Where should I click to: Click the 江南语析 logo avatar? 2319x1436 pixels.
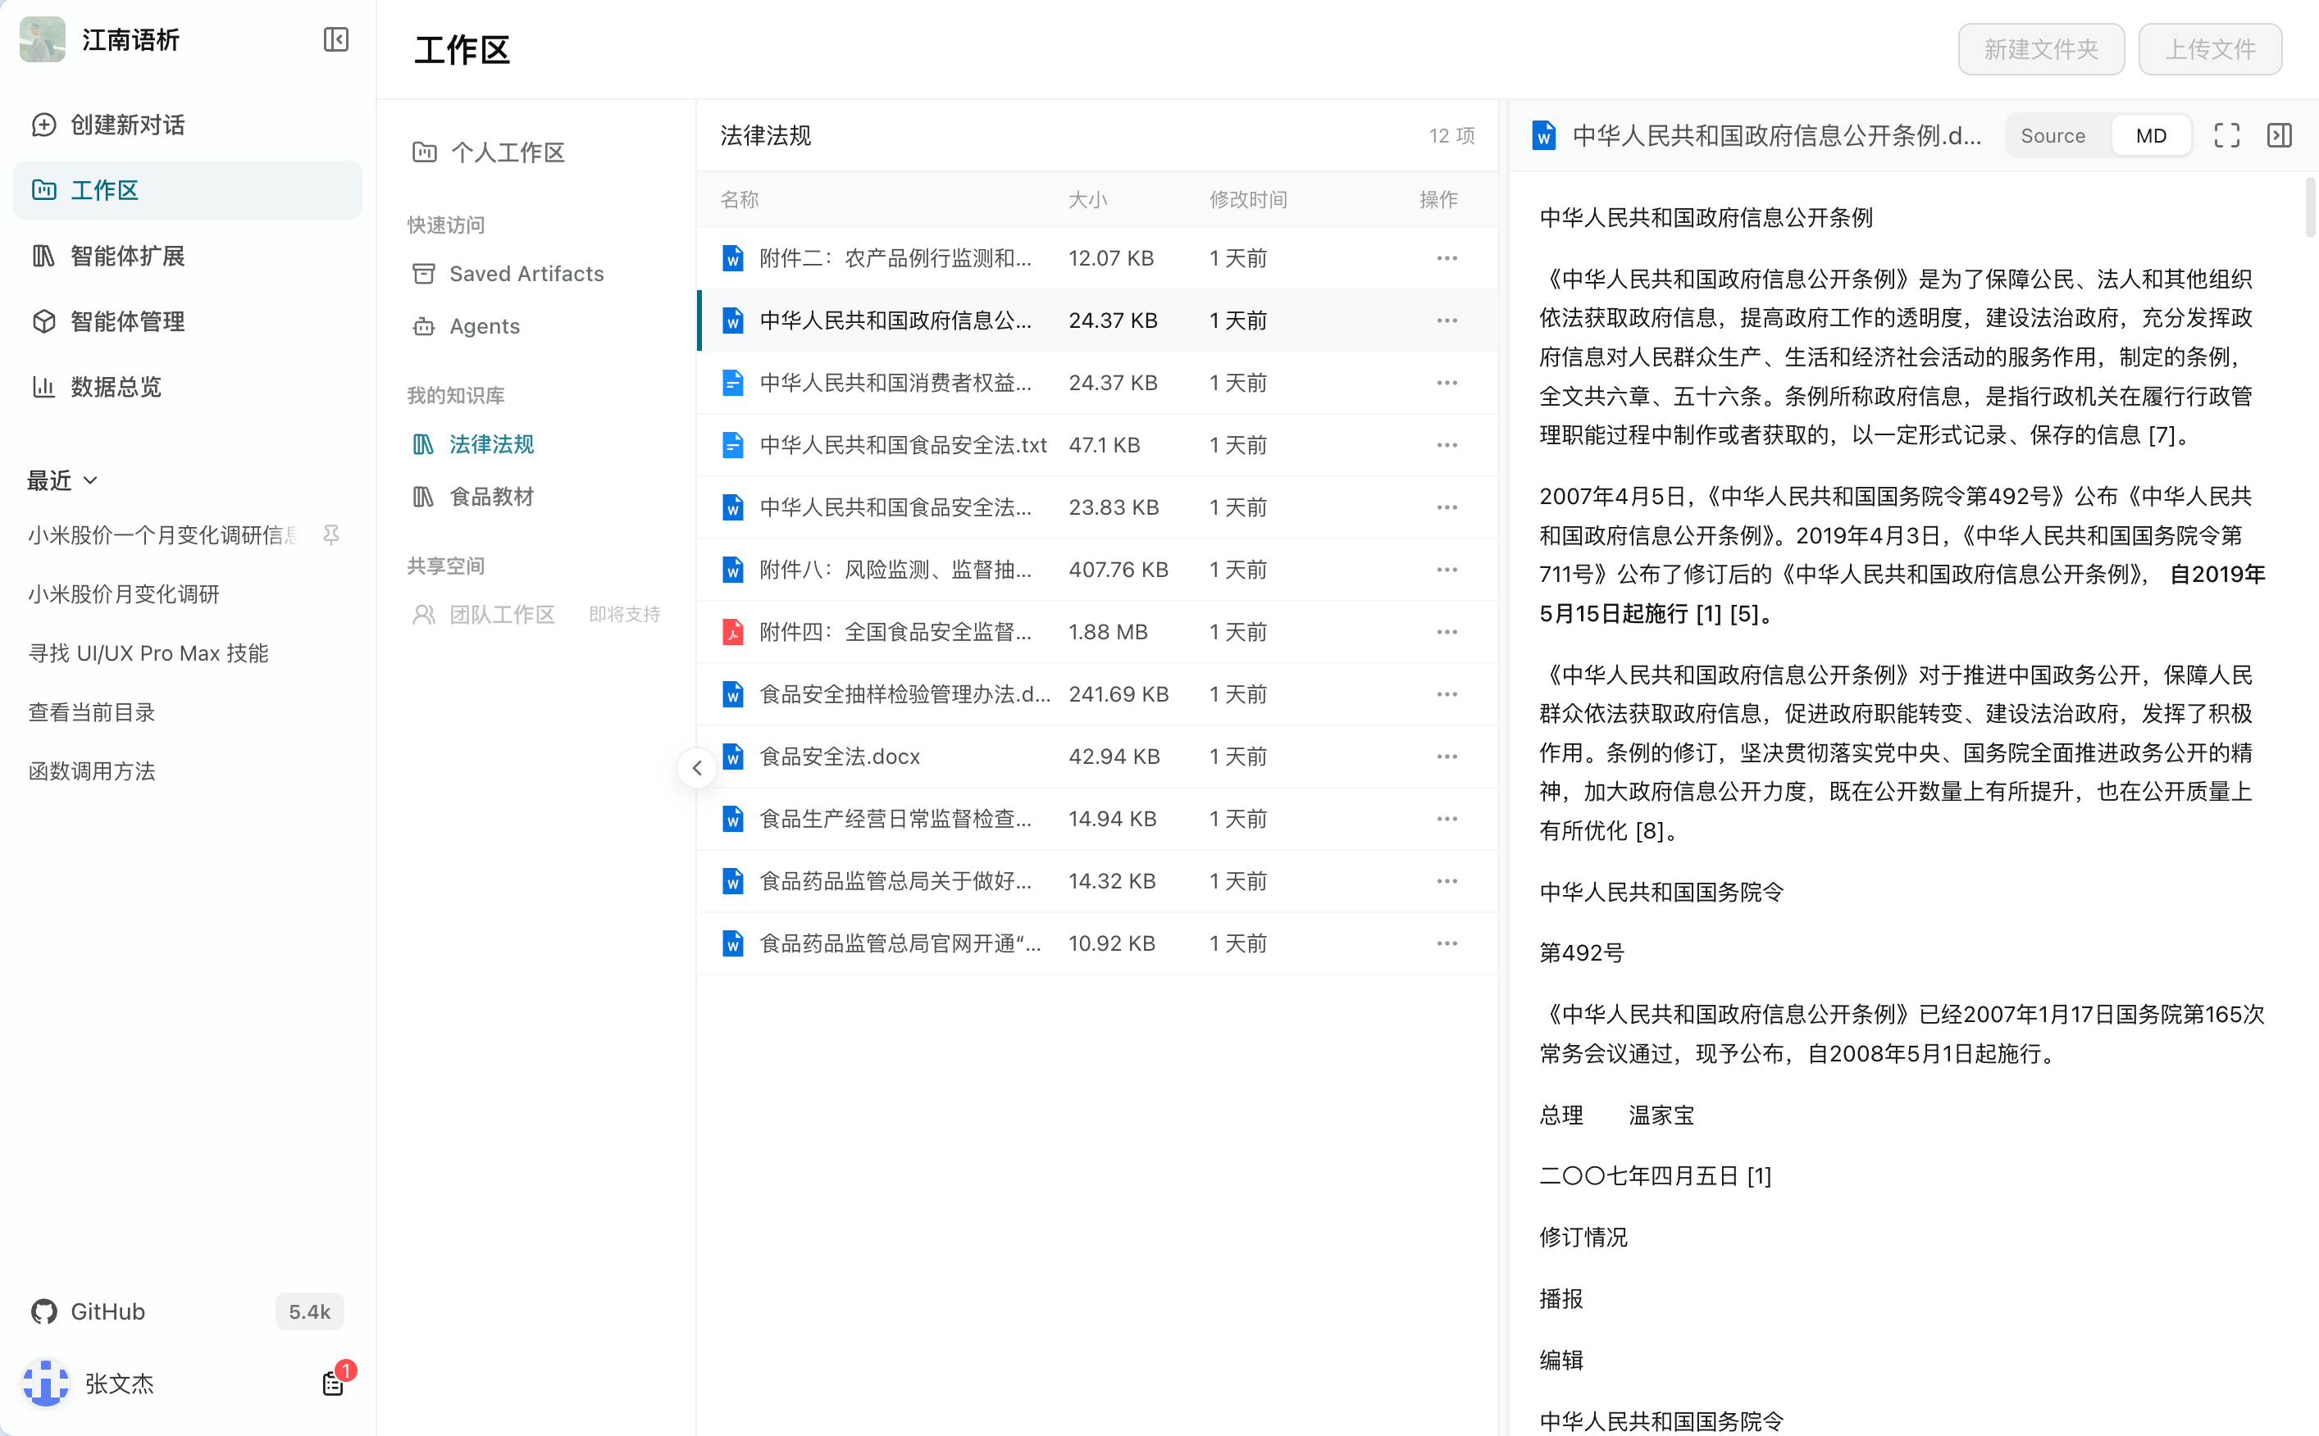pyautogui.click(x=43, y=39)
